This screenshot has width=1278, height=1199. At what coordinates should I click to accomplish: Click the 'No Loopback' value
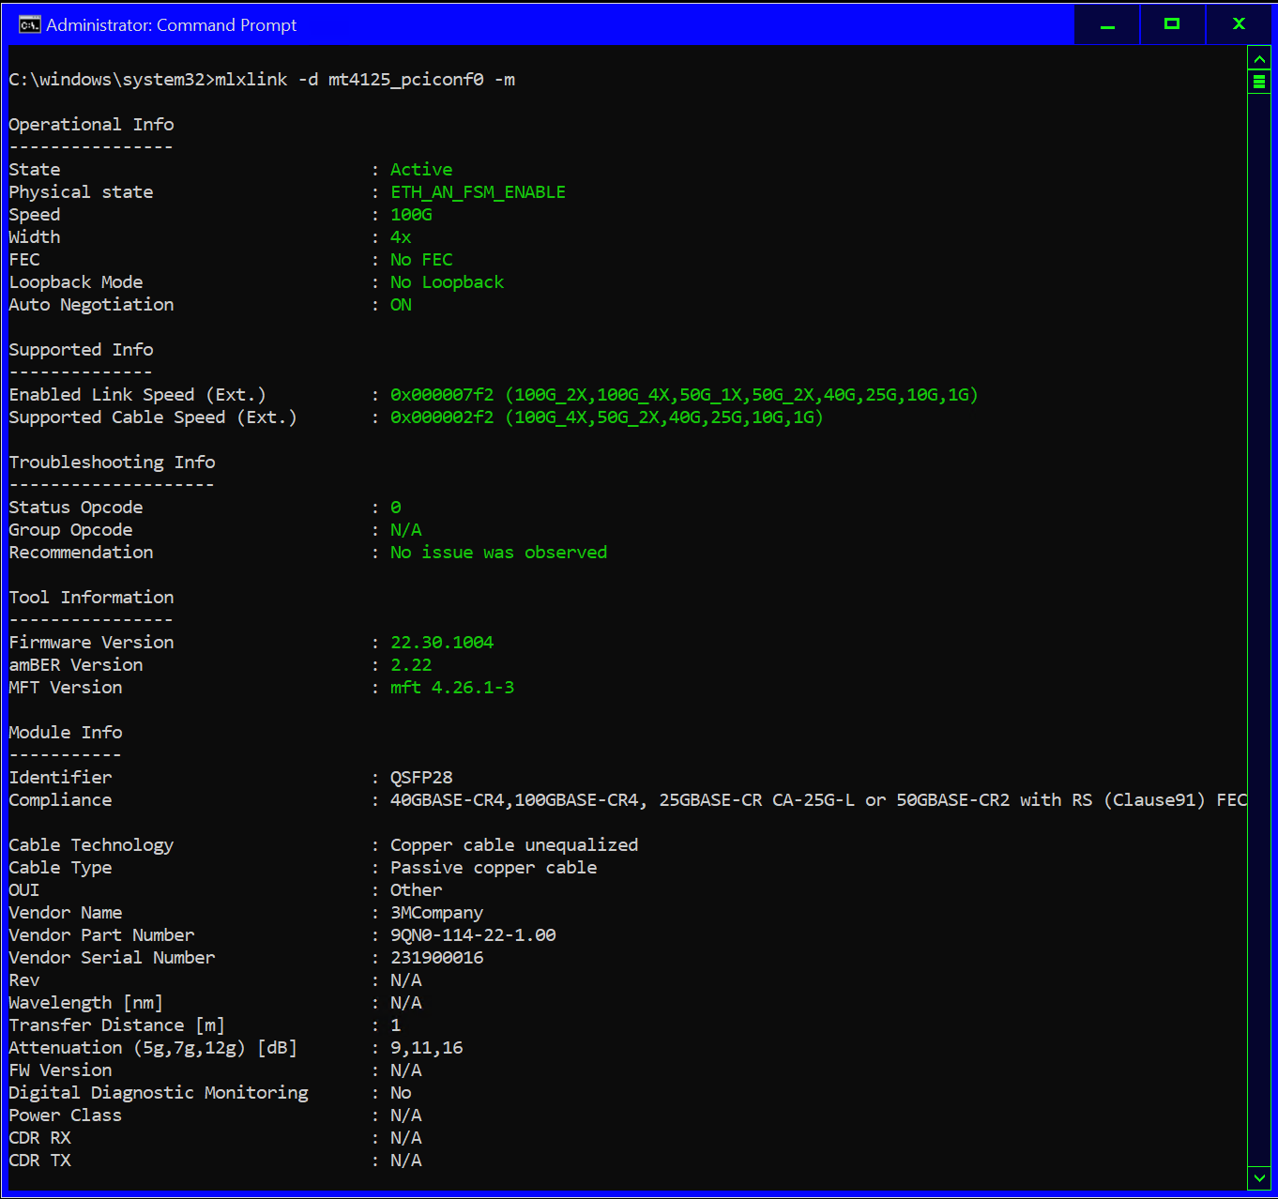(447, 282)
